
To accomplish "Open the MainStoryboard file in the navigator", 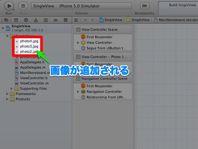I will (x=35, y=73).
